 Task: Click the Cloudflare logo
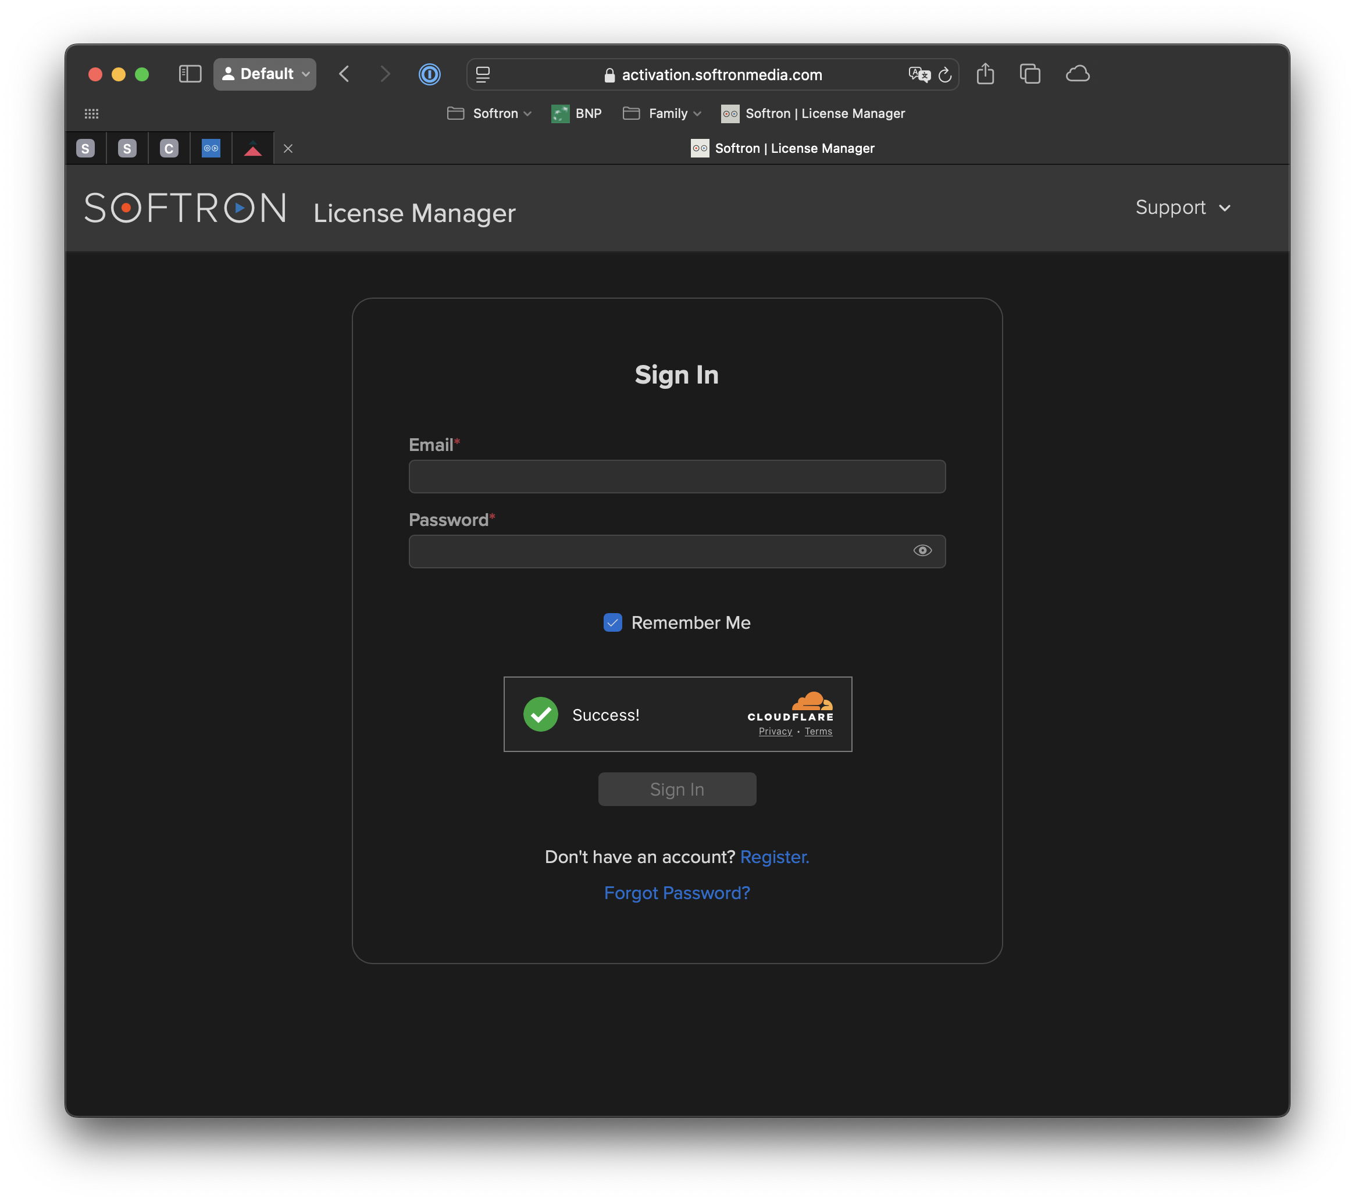(x=790, y=706)
